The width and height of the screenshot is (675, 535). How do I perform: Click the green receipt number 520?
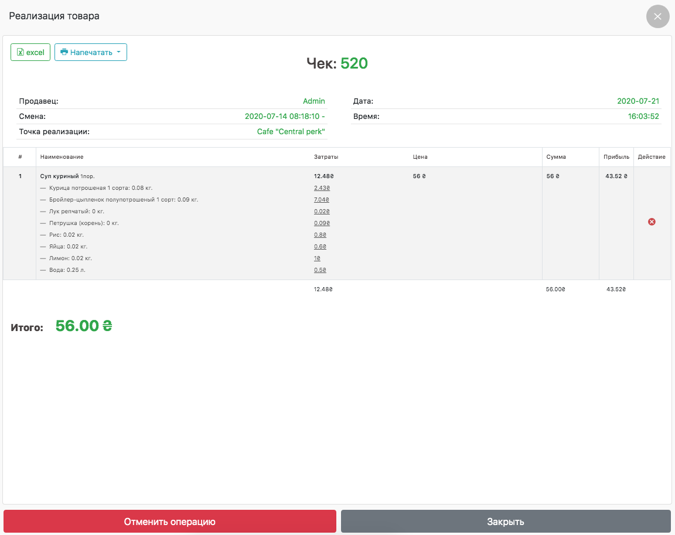(x=354, y=63)
